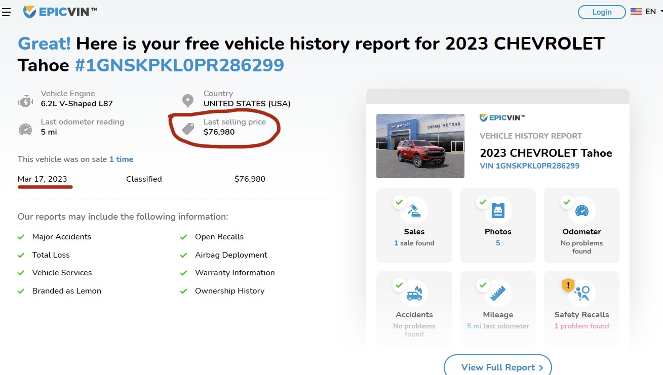This screenshot has width=663, height=375.
Task: Open the hamburger menu icon
Action: coord(6,12)
